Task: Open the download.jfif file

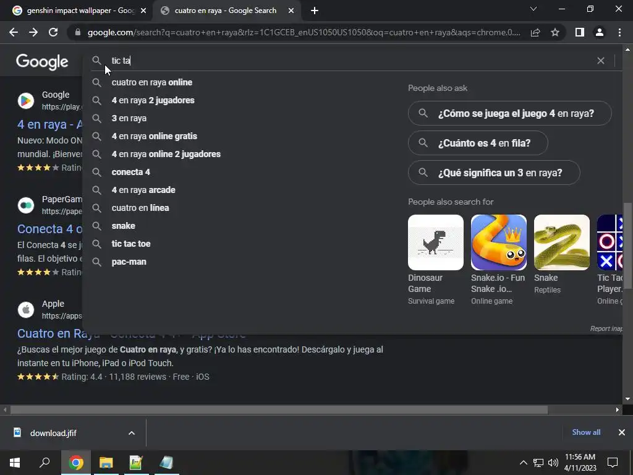Action: coord(53,433)
